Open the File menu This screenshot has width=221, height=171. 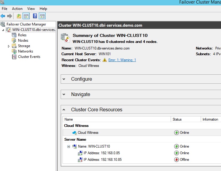(x=5, y=9)
